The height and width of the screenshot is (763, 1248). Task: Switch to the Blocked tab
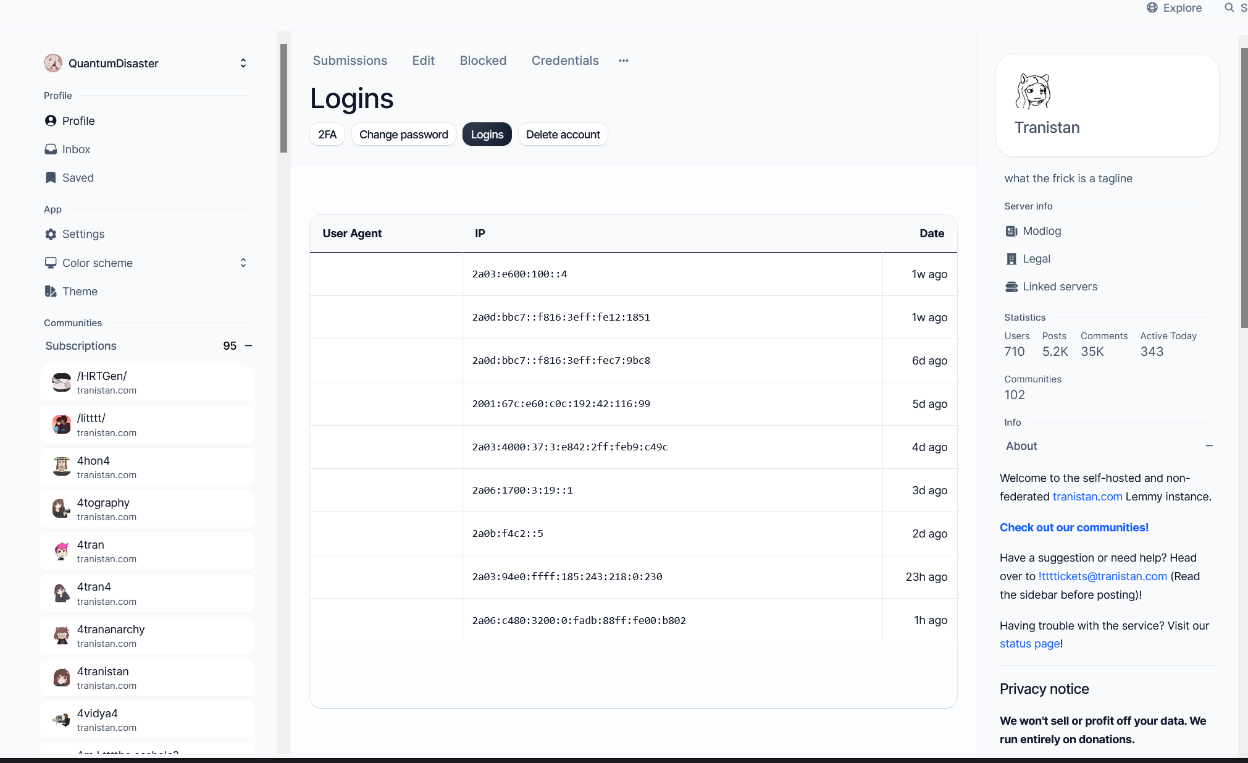coord(483,61)
